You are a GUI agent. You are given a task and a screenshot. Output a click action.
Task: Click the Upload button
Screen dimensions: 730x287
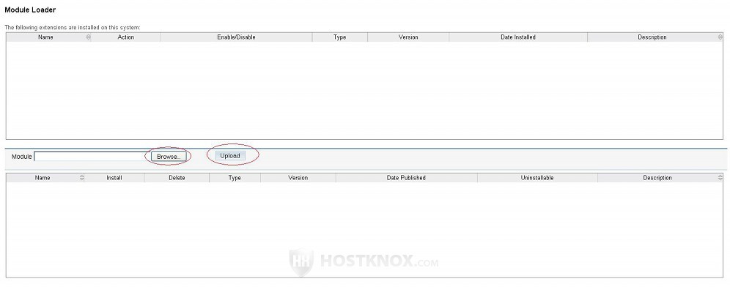click(x=230, y=156)
